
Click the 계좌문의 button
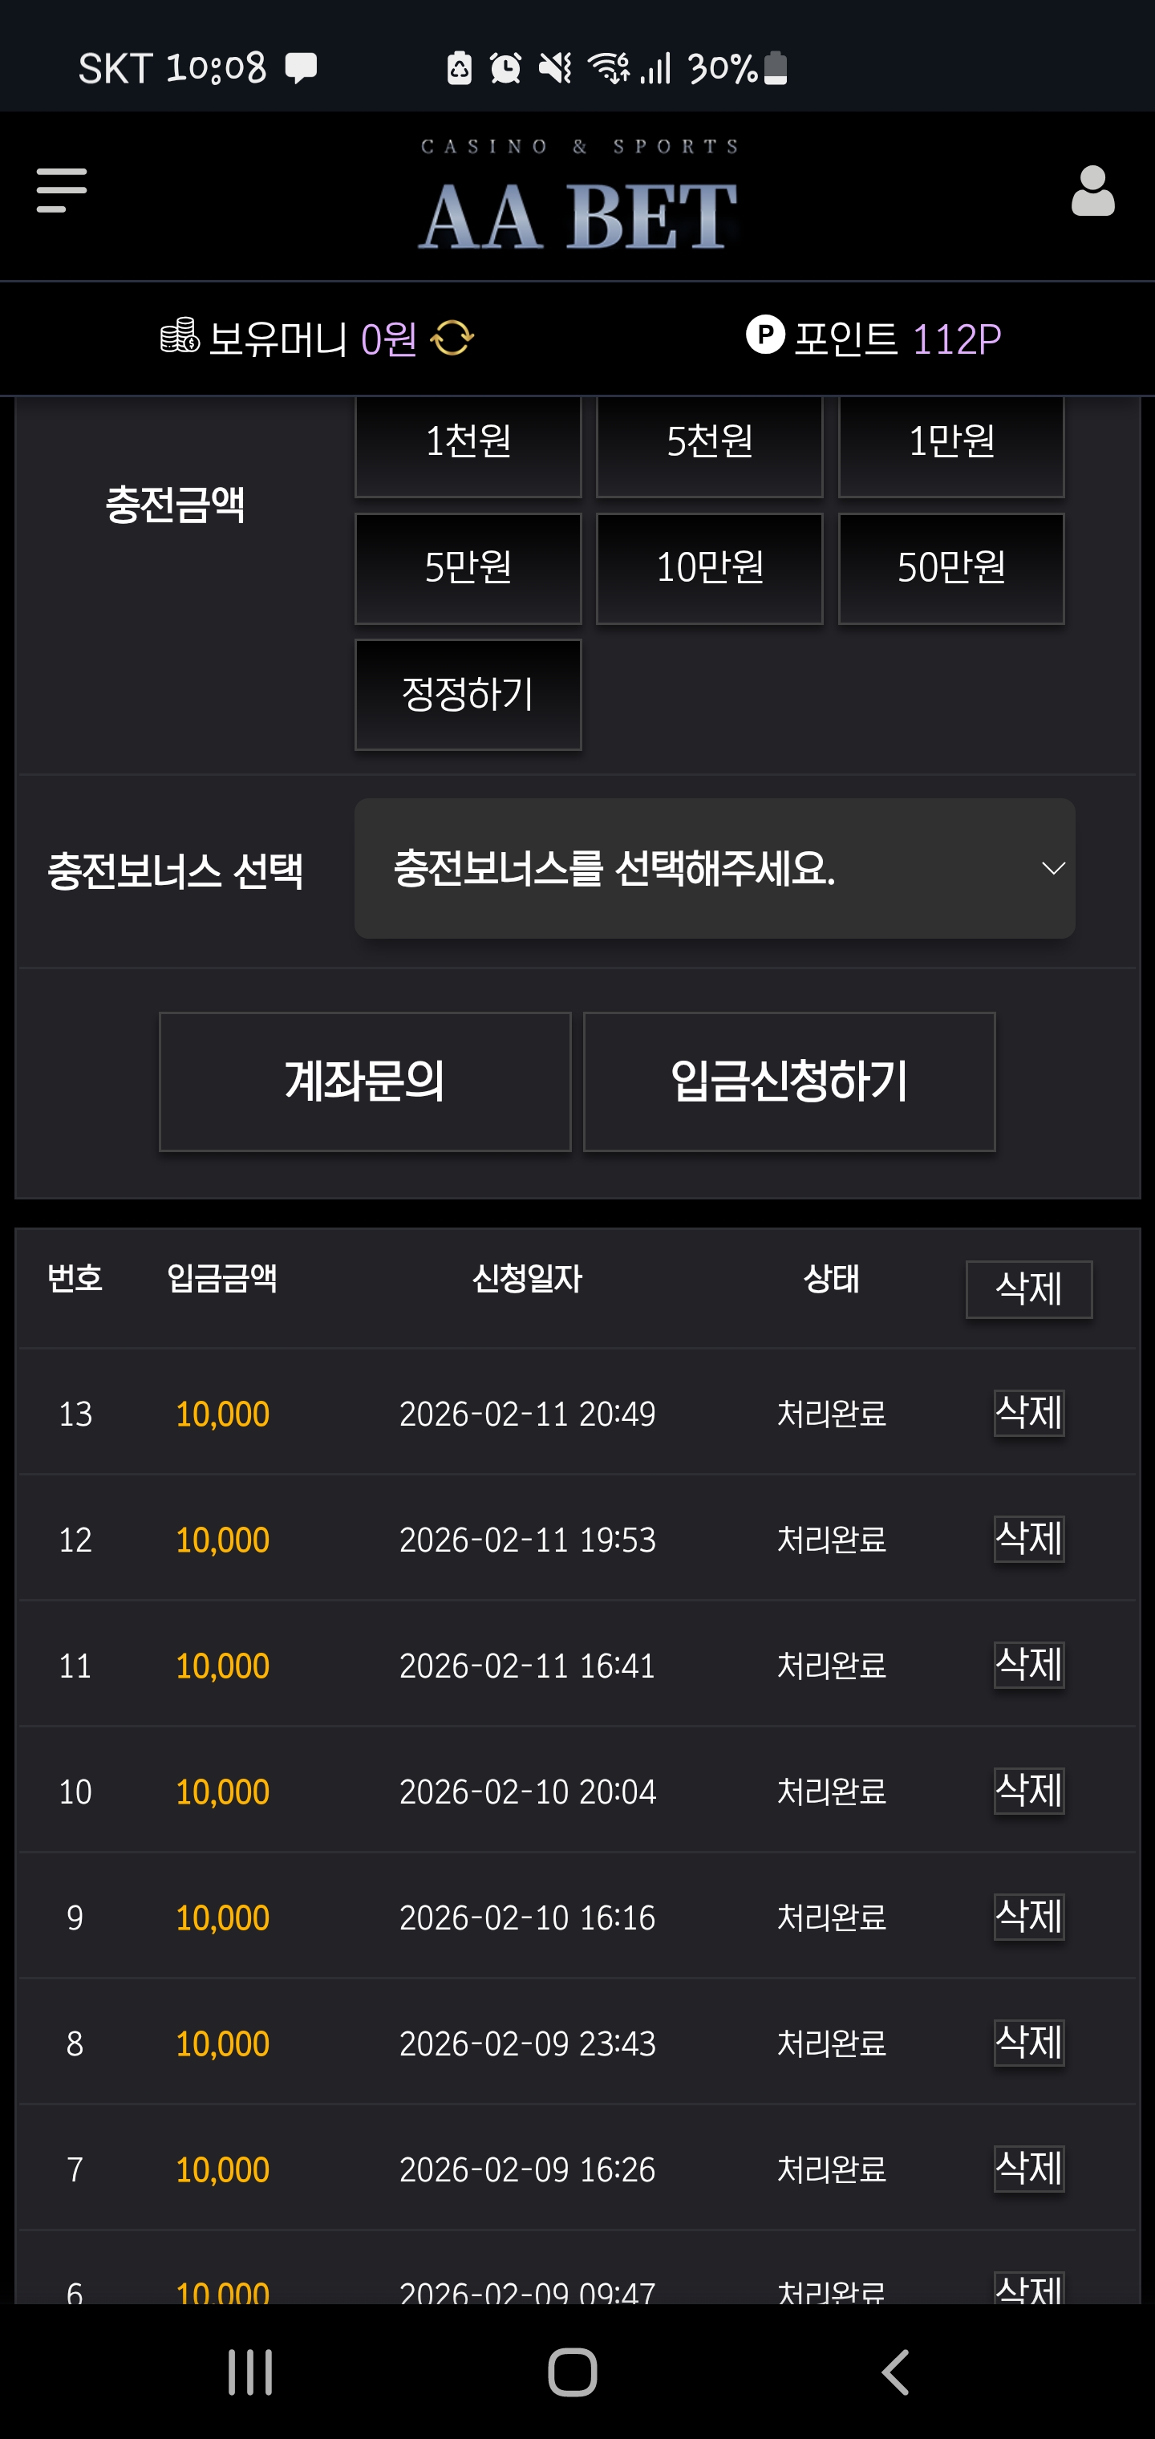tap(364, 1082)
